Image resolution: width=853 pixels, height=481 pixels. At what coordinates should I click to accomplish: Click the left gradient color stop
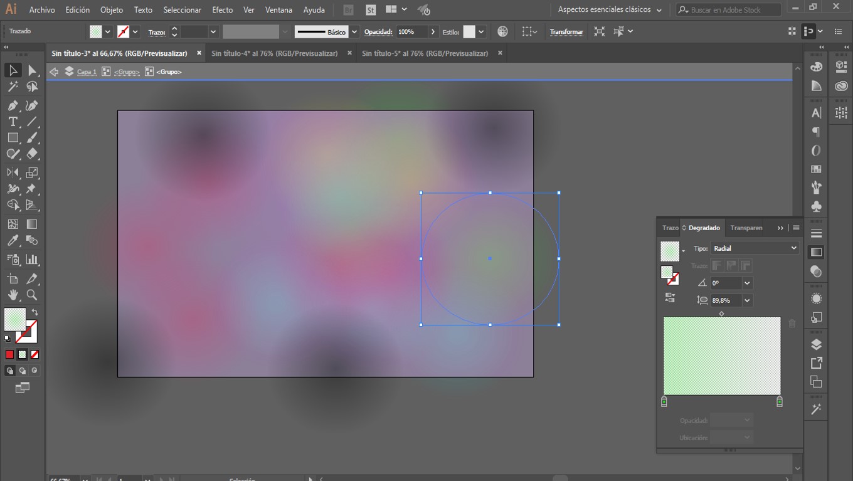tap(664, 401)
